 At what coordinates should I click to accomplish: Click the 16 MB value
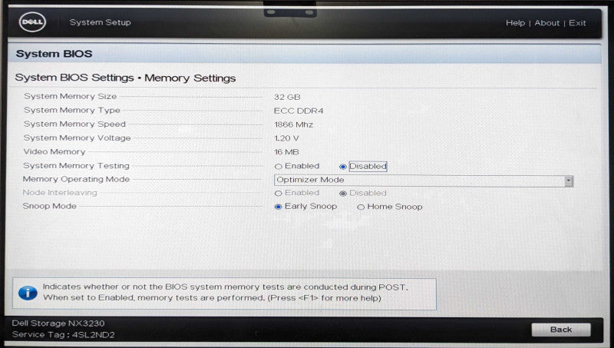pyautogui.click(x=286, y=152)
